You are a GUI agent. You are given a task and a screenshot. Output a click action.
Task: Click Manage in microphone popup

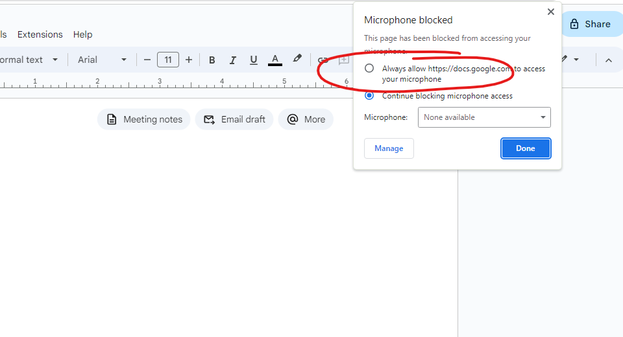pos(389,148)
